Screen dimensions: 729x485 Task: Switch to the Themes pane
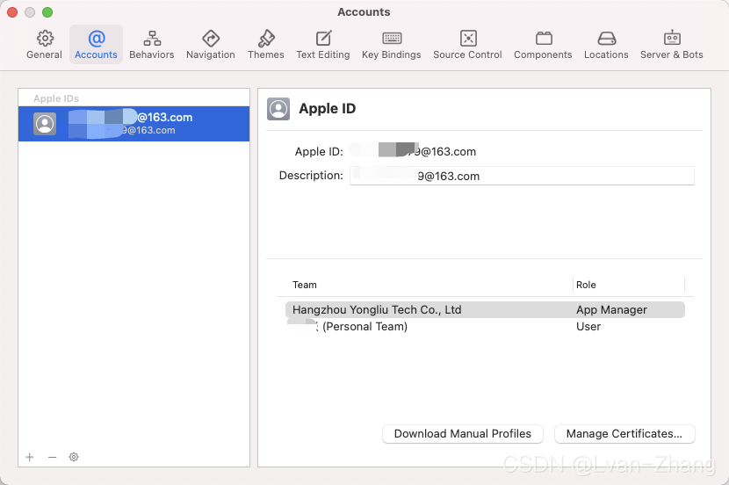pos(266,45)
